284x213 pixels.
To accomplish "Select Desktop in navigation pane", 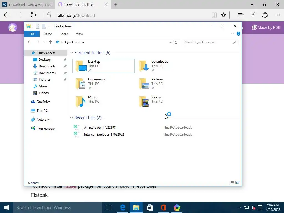I will tap(45, 60).
